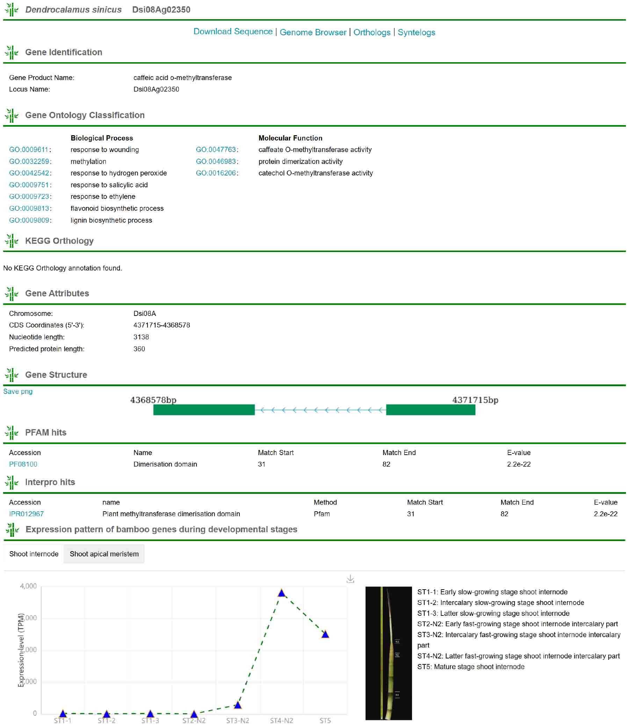This screenshot has width=628, height=728.
Task: Open GO:0042542 hydrogen peroxide term
Action: (29, 173)
